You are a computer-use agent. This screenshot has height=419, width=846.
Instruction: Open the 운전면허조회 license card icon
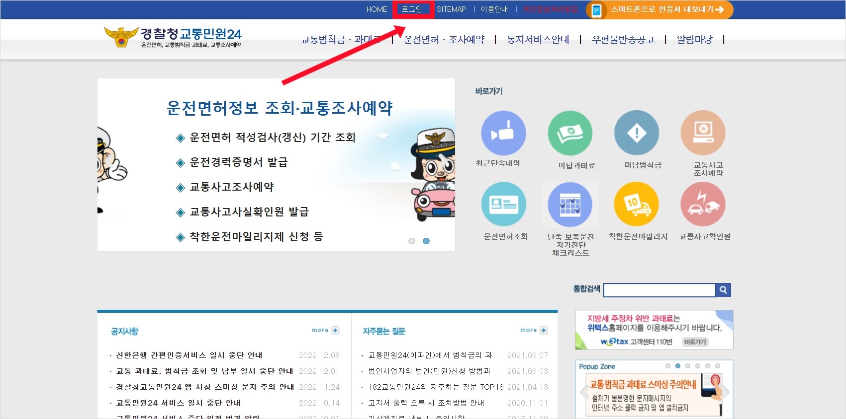click(503, 204)
